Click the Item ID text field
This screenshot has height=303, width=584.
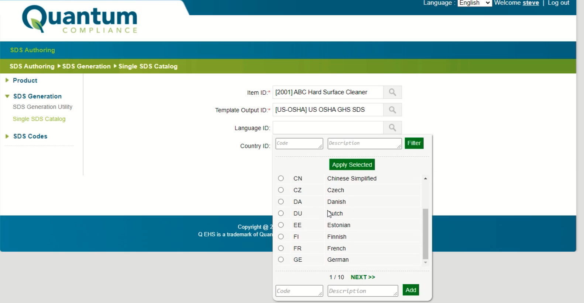328,92
